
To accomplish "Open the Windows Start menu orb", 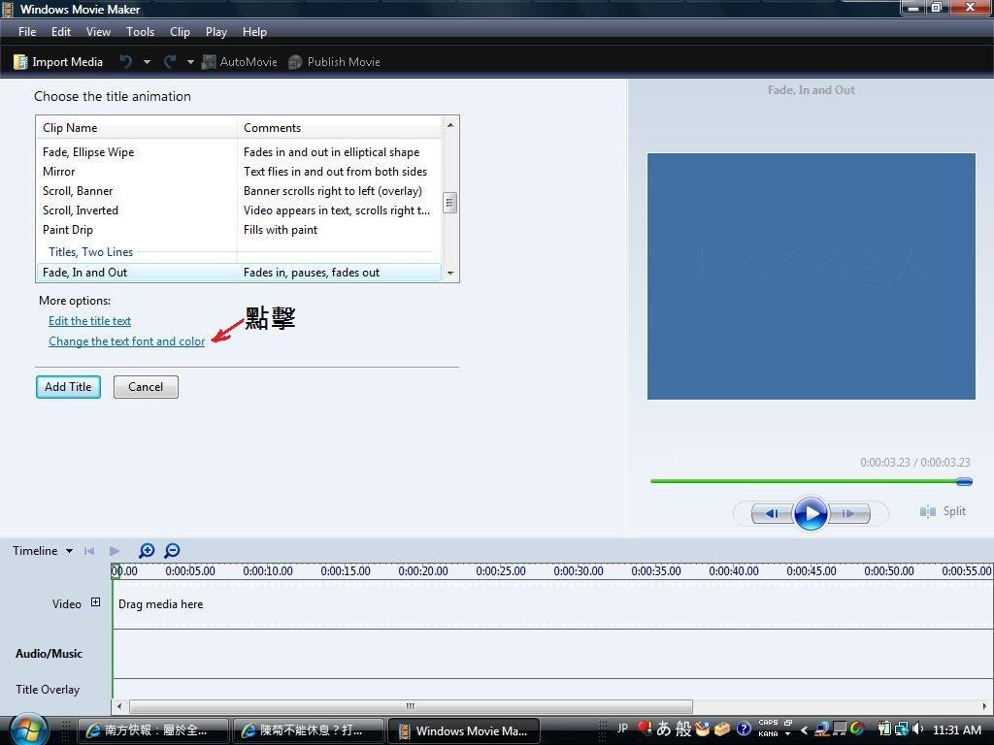I will [28, 729].
